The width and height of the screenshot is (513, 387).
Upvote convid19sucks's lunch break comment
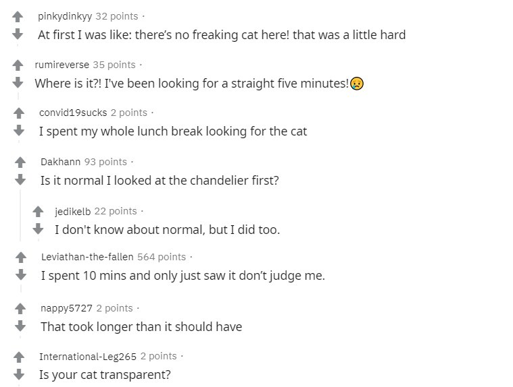(x=19, y=113)
